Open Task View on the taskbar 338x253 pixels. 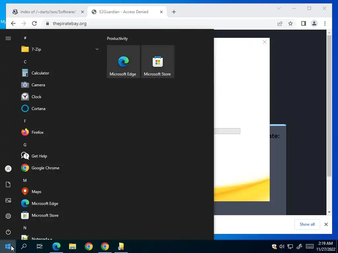40,246
